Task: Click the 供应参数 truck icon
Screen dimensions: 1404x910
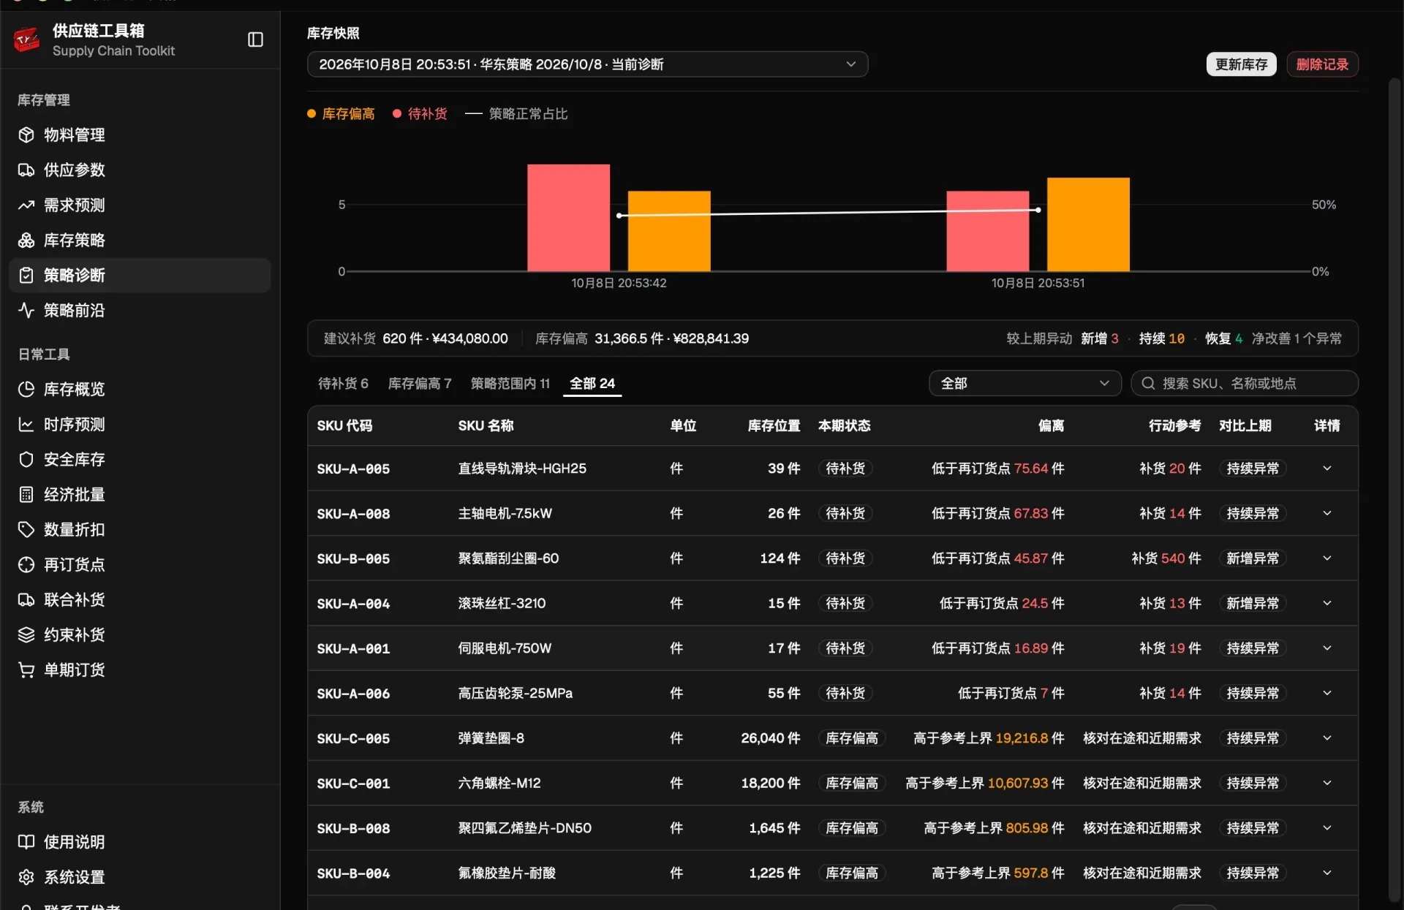Action: [26, 170]
